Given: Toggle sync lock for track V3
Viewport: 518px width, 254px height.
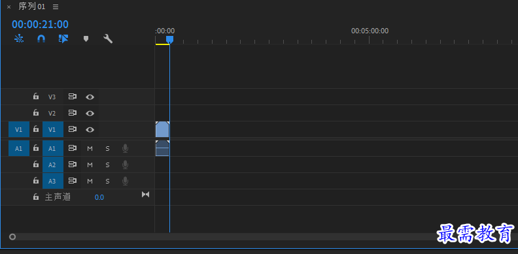Looking at the screenshot, I should [73, 97].
